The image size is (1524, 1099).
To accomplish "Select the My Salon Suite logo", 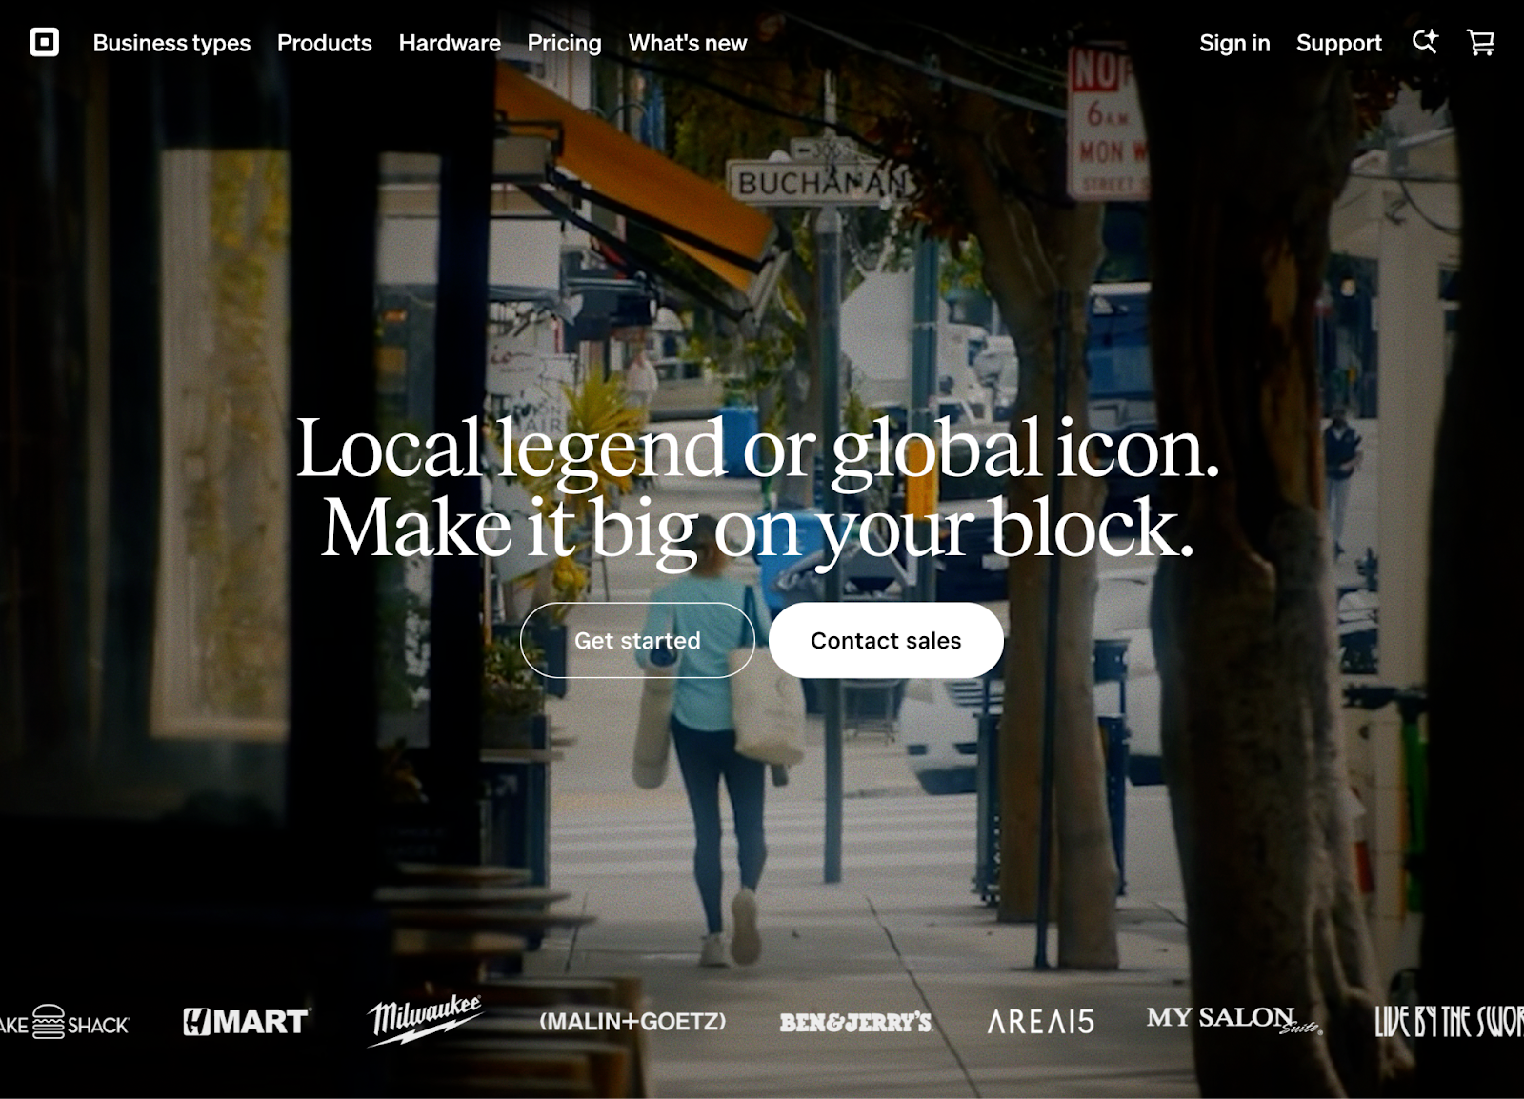I will point(1233,1020).
